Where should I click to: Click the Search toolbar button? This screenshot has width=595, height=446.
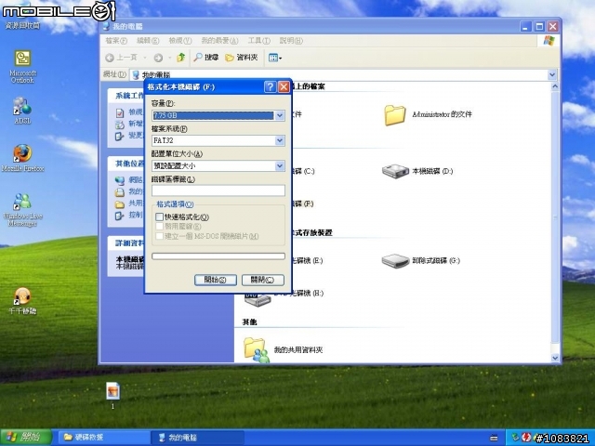(x=206, y=58)
